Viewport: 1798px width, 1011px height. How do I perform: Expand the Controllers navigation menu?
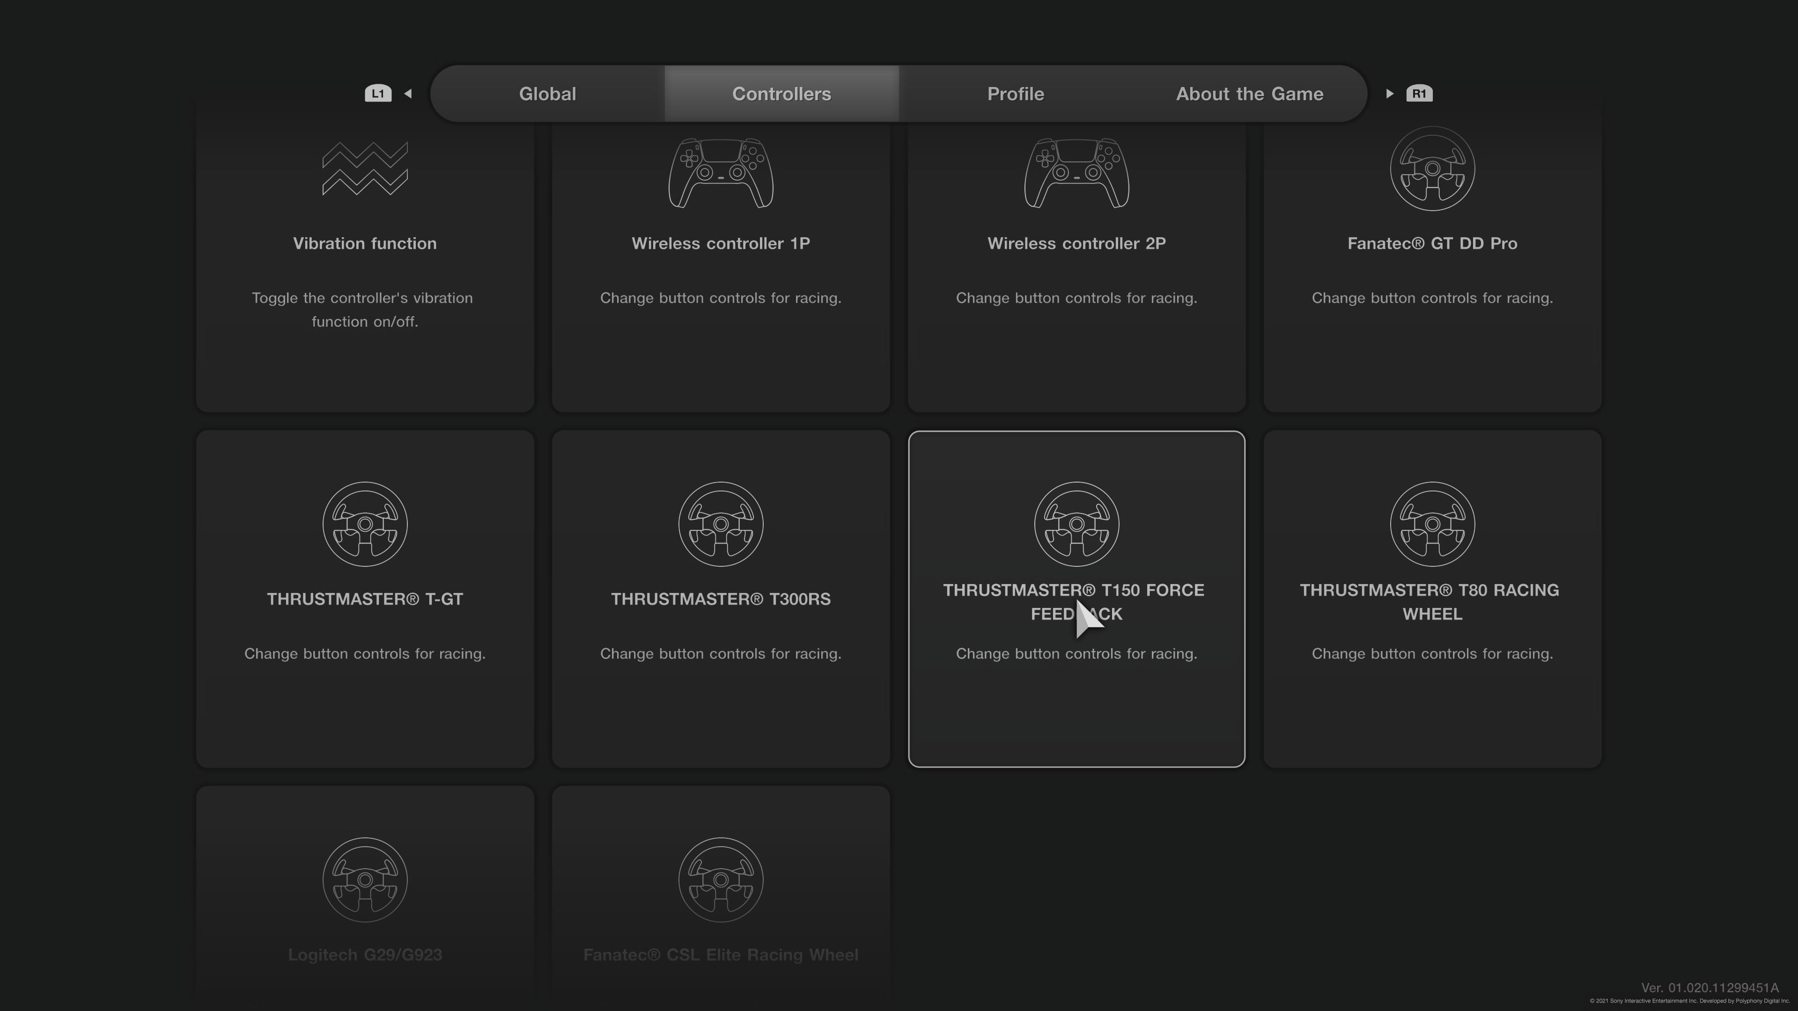(781, 93)
